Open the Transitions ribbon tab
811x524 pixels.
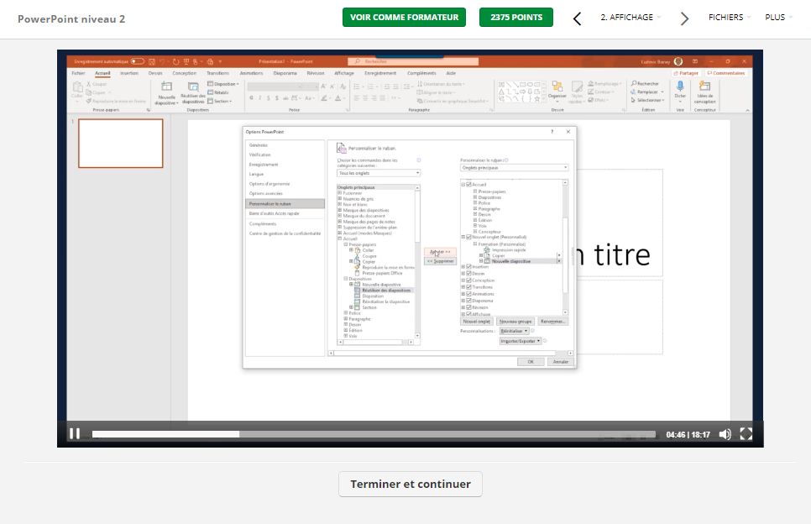tap(217, 73)
